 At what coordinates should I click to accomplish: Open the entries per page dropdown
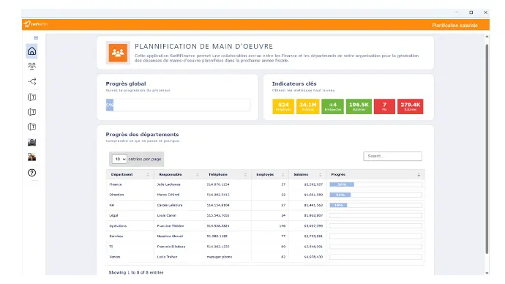(119, 159)
